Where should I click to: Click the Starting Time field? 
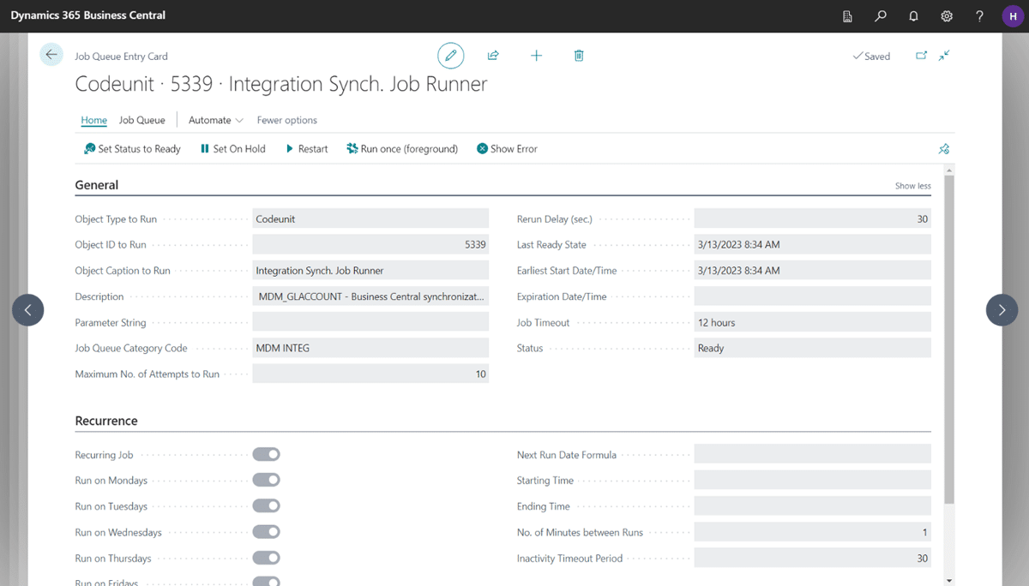point(812,480)
